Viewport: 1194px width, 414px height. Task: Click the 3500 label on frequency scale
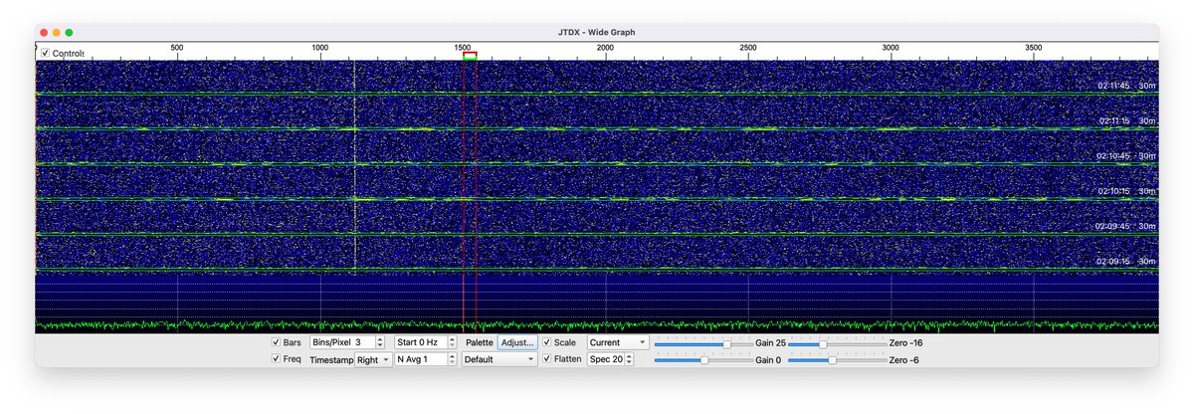coord(1034,48)
